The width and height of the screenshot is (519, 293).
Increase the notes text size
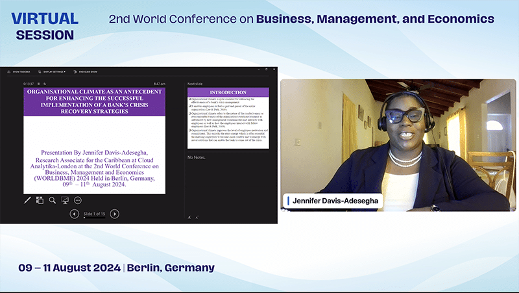click(189, 217)
